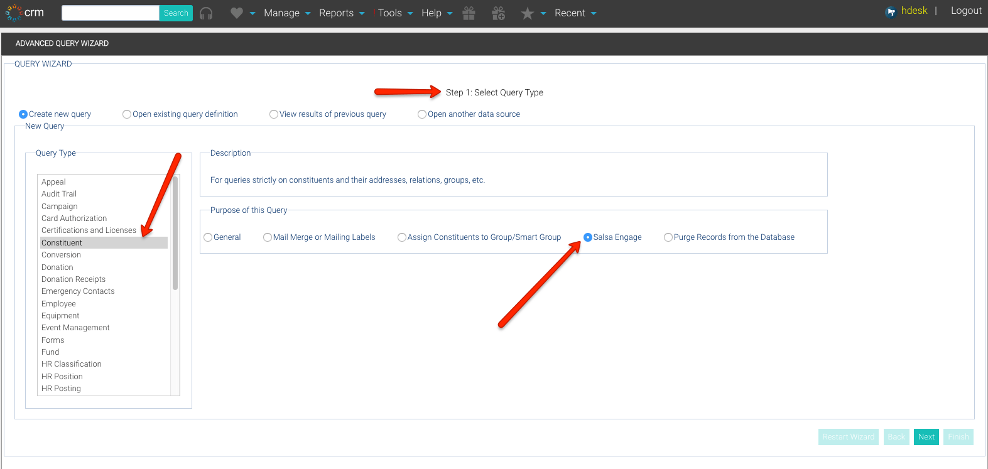
Task: Expand the Recent menu arrow
Action: [594, 13]
